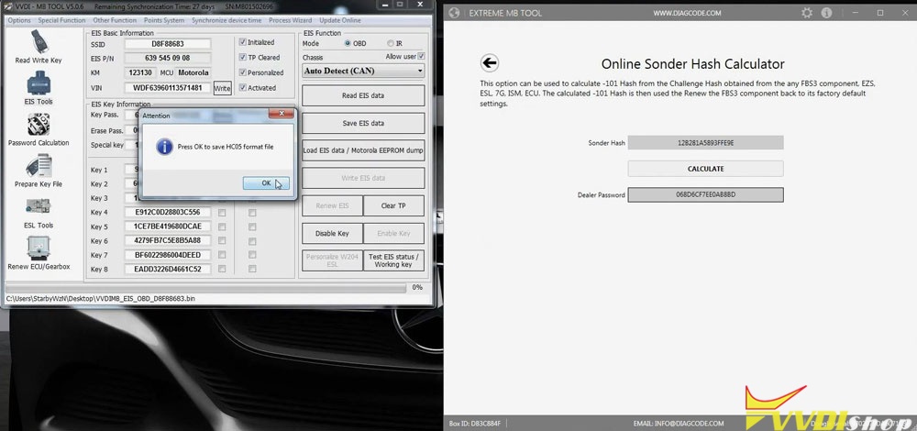Toggle the Initialized checkbox
Viewport: 917px width, 431px height.
[x=243, y=42]
